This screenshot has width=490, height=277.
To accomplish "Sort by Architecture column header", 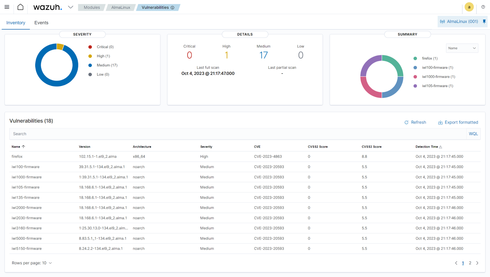I will tap(142, 147).
